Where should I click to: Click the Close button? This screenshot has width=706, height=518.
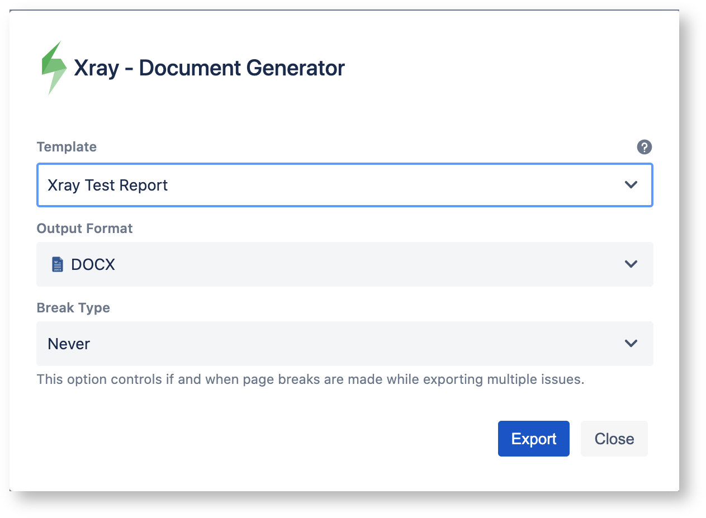pos(614,439)
